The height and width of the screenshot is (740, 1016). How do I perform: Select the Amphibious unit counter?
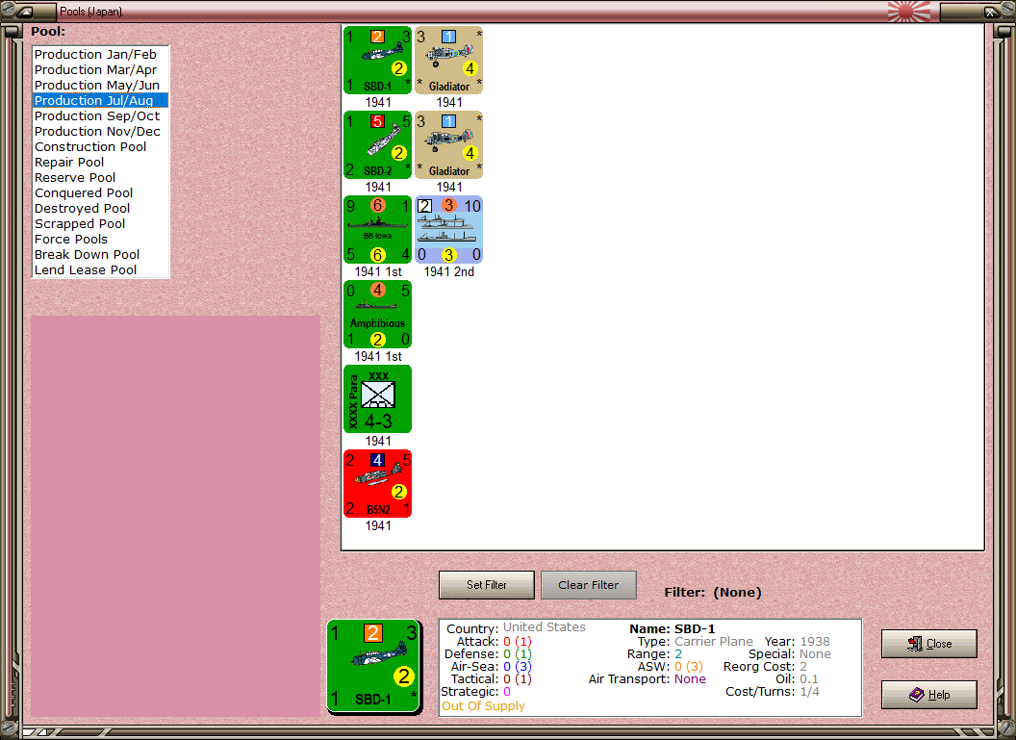[378, 315]
